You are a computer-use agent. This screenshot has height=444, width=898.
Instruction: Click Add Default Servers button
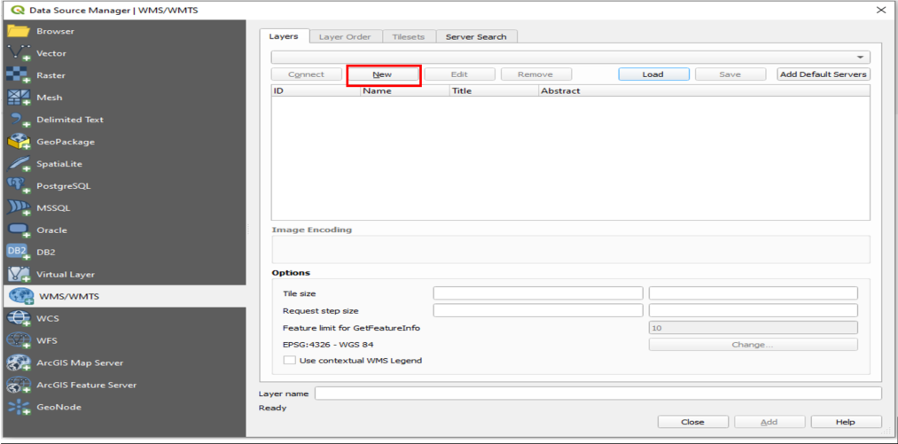pyautogui.click(x=824, y=74)
